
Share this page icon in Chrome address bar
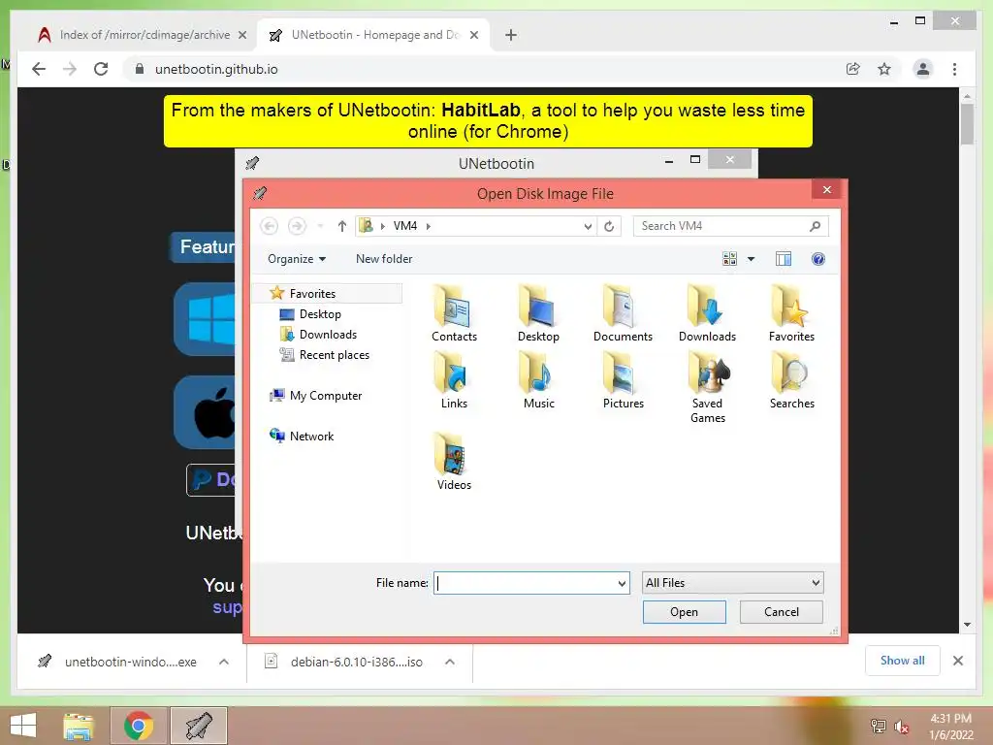(853, 69)
